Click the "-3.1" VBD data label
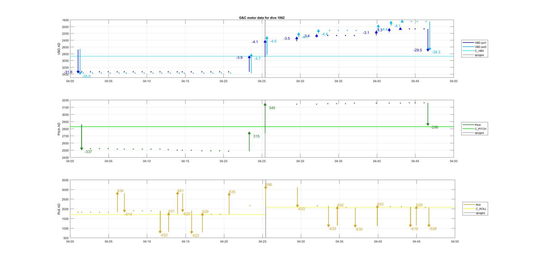 click(366, 33)
